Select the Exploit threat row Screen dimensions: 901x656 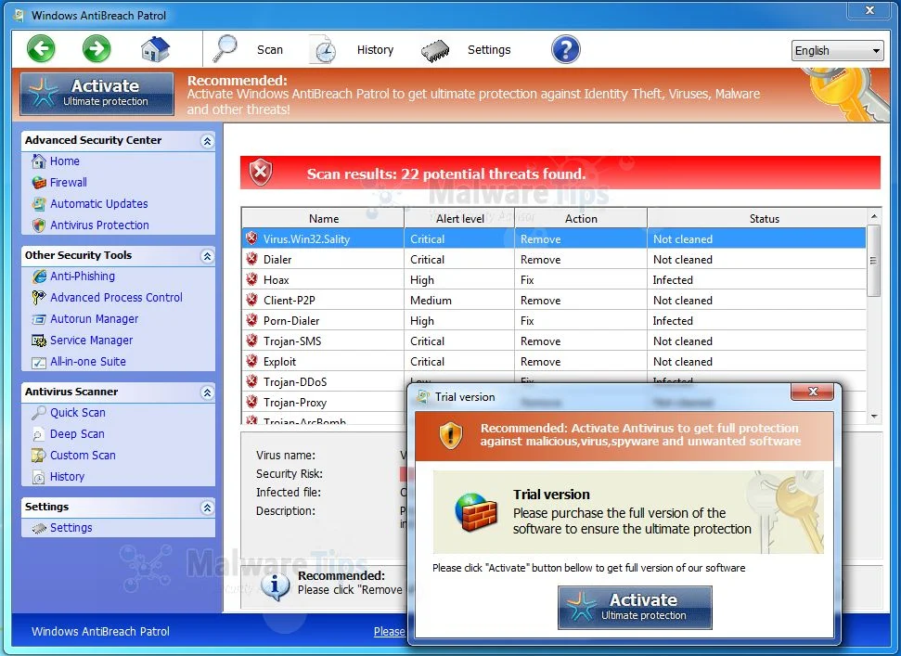coord(554,361)
